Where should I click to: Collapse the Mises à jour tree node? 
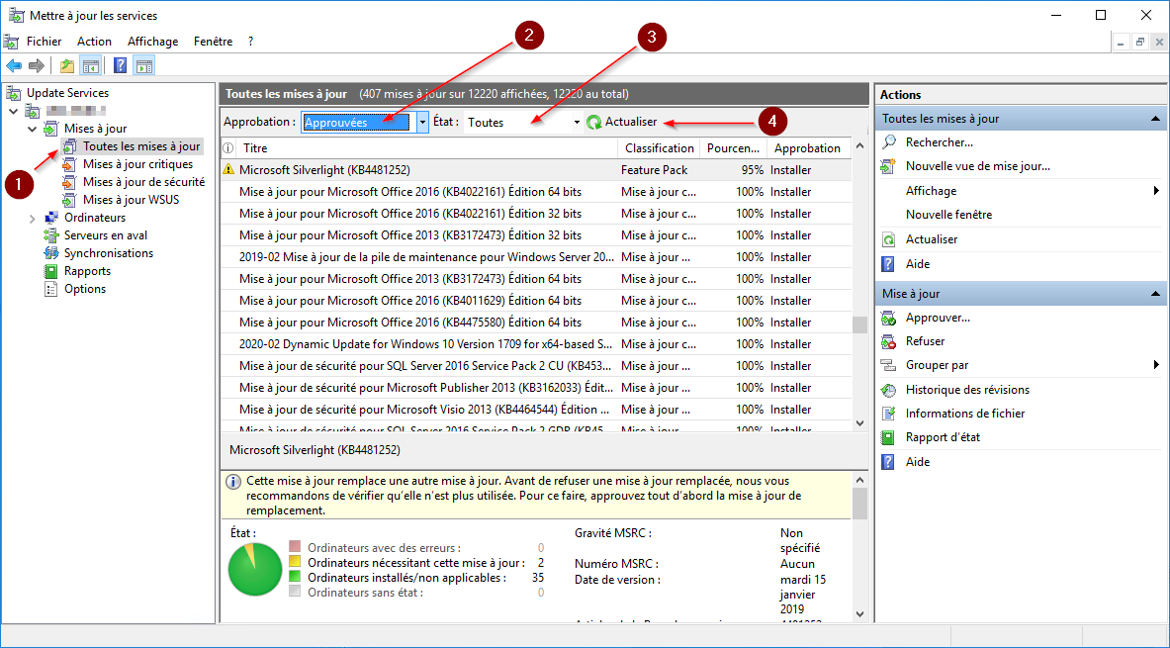[33, 129]
